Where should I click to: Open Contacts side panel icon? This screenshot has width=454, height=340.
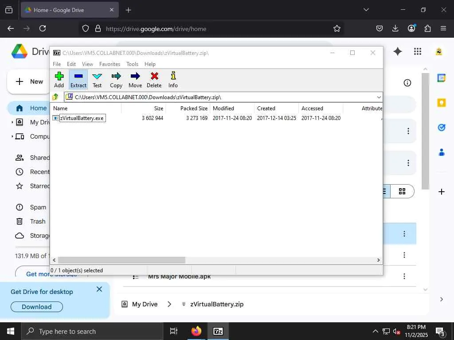click(441, 152)
